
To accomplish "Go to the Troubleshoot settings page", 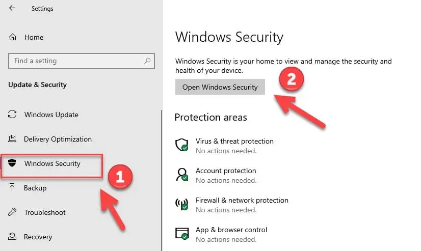I will (x=45, y=212).
